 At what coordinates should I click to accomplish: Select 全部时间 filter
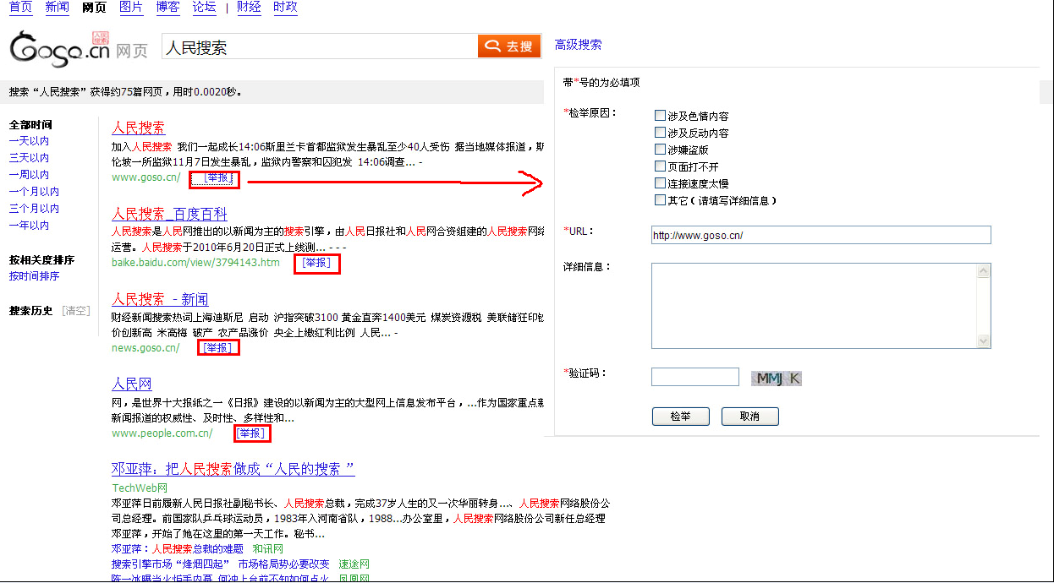[30, 124]
